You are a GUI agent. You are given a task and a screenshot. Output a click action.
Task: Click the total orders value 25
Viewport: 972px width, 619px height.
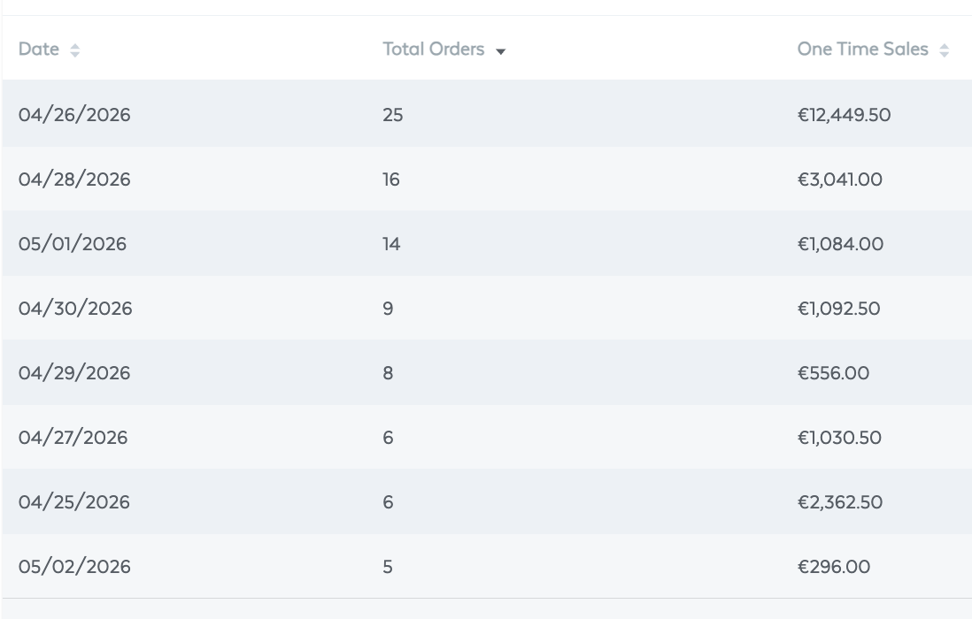[393, 115]
